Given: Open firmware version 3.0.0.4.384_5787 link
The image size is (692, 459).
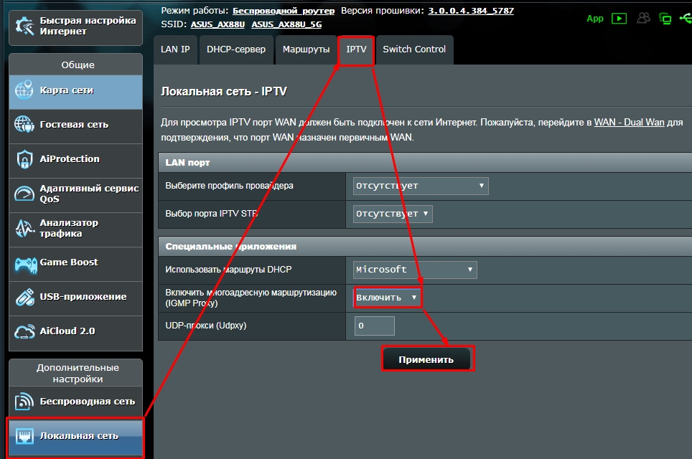Looking at the screenshot, I should point(471,11).
